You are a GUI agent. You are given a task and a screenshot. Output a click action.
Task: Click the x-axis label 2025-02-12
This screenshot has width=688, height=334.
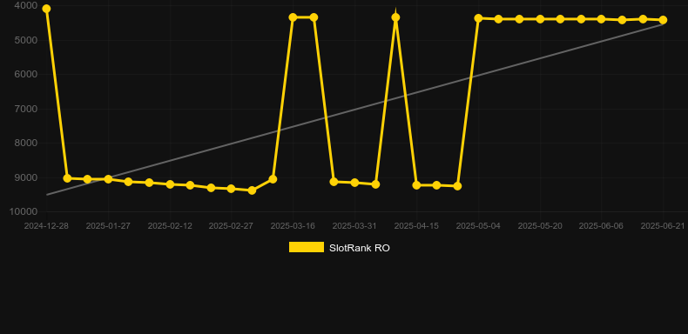(170, 226)
